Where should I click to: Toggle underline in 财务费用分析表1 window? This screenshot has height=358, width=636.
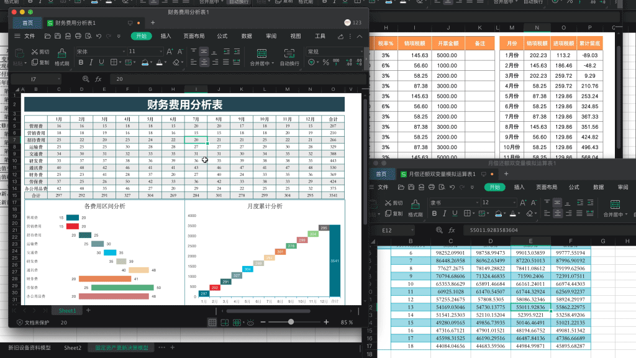[101, 62]
